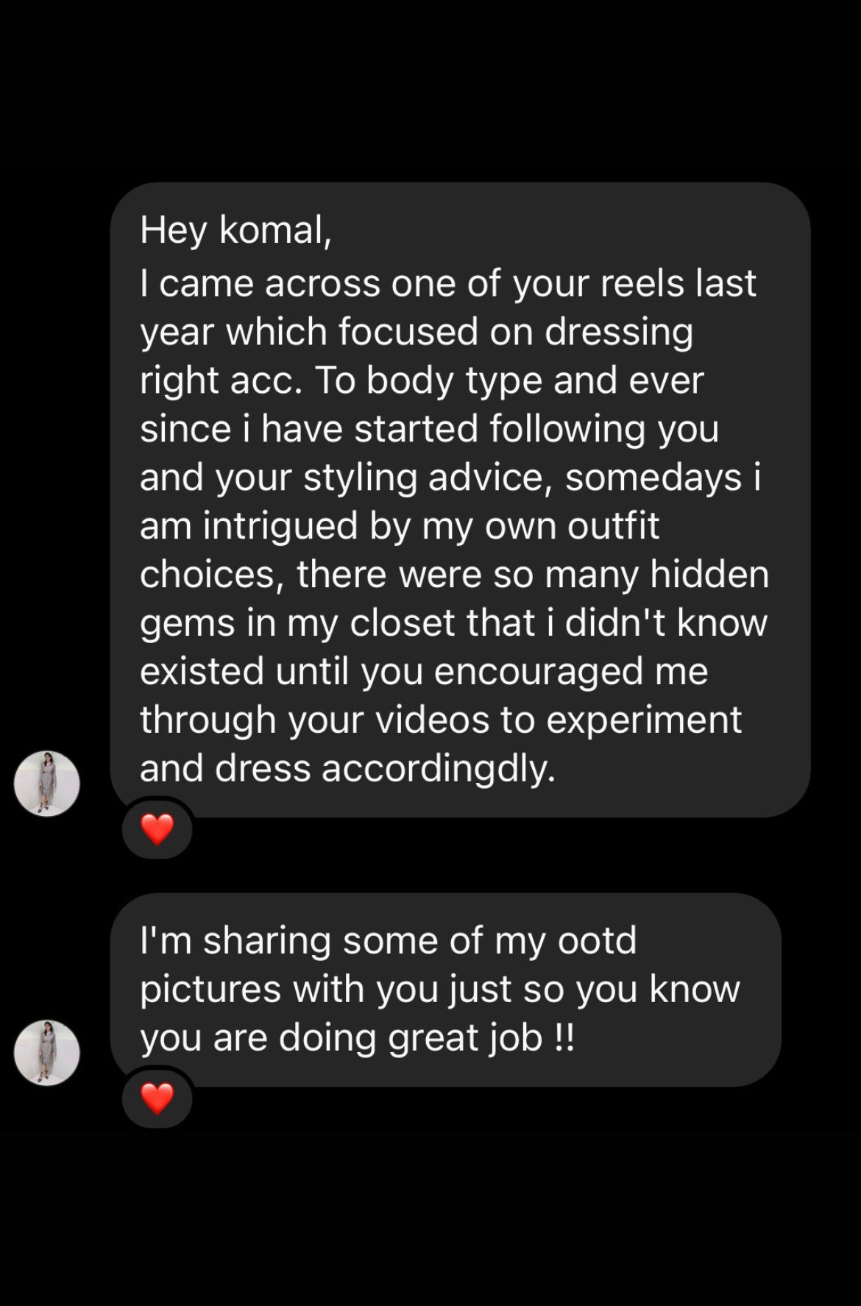The width and height of the screenshot is (861, 1306).
Task: Open sender's profile picture beside the ootd message
Action: (47, 1052)
